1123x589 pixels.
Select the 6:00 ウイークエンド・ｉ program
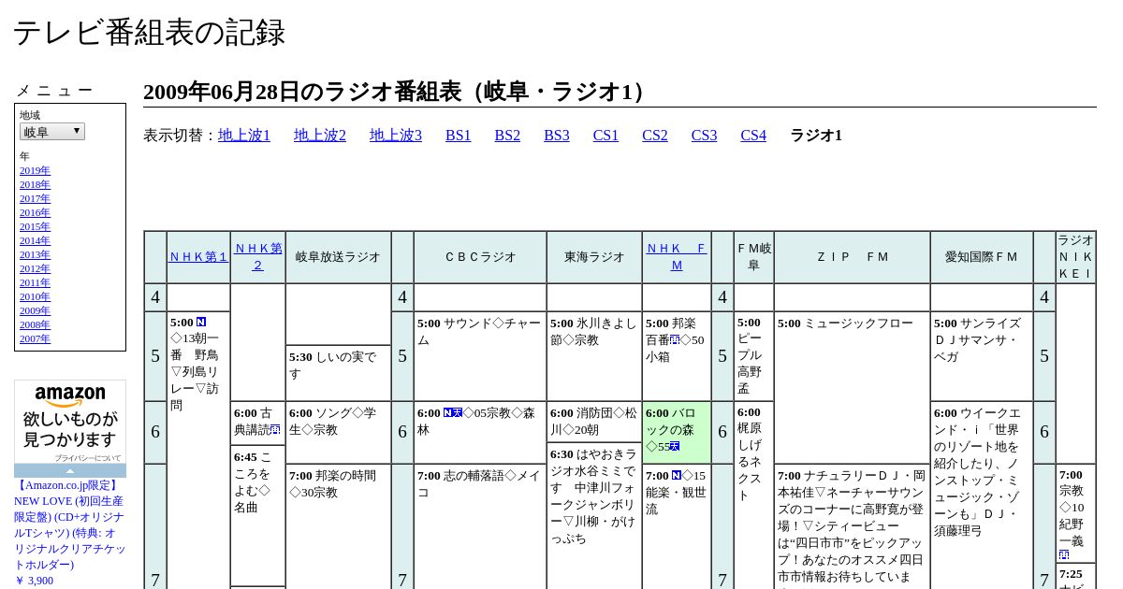pos(982,496)
